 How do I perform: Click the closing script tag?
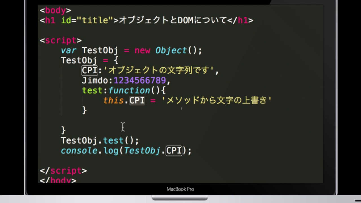tap(63, 171)
